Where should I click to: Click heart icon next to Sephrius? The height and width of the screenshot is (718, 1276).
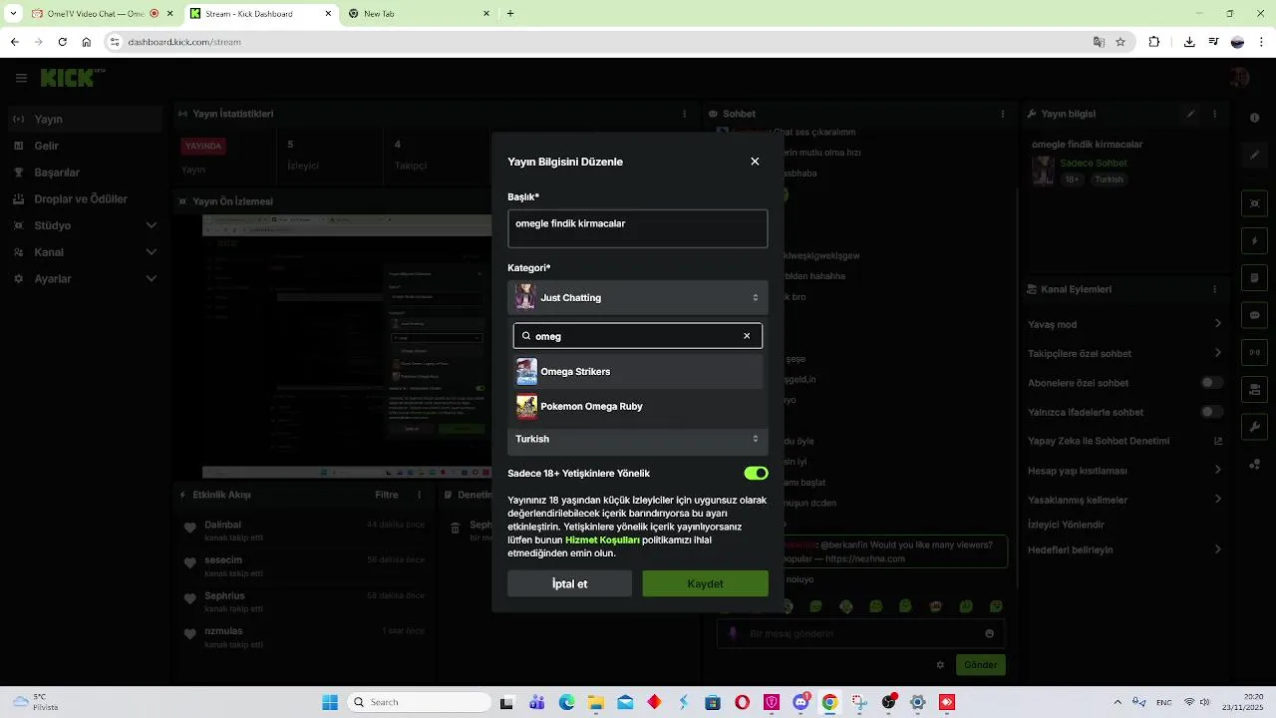[x=190, y=599]
